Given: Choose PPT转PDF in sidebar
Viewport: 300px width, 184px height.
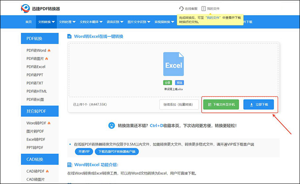Looking at the screenshot, I should click(x=35, y=148).
